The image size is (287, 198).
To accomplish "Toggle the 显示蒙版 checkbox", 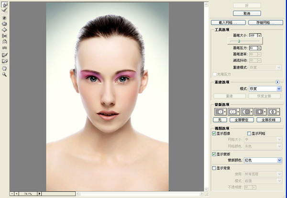I will (214, 154).
